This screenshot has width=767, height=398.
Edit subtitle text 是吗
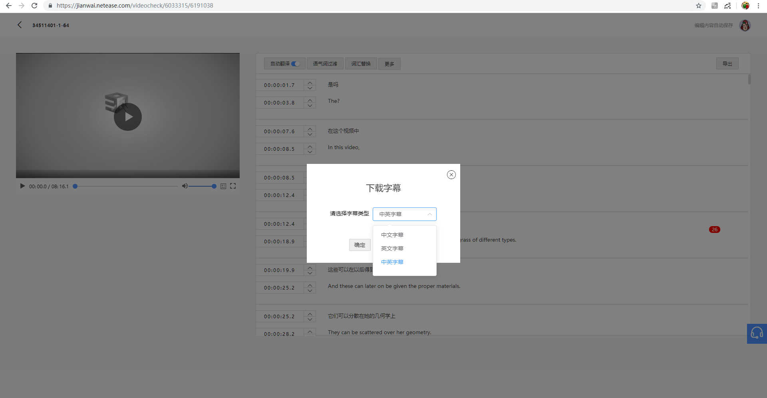333,85
